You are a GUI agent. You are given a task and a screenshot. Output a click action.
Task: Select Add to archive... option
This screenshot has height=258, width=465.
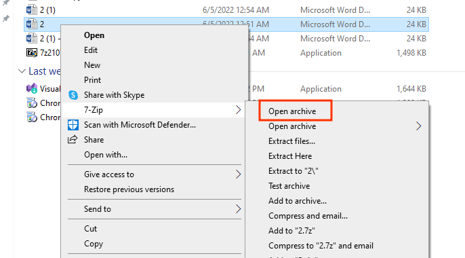(x=298, y=201)
